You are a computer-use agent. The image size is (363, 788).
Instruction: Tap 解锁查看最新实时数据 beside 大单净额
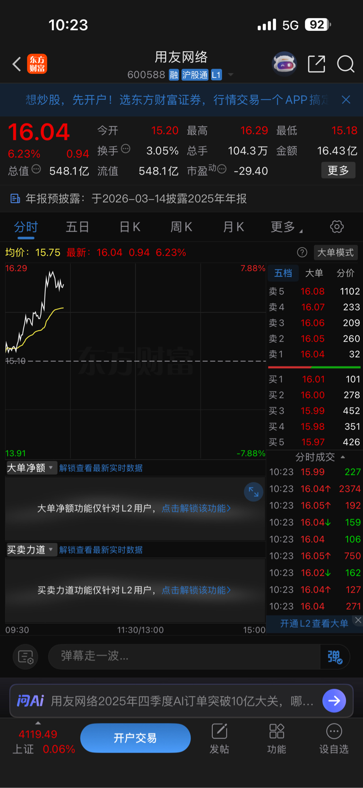(101, 468)
